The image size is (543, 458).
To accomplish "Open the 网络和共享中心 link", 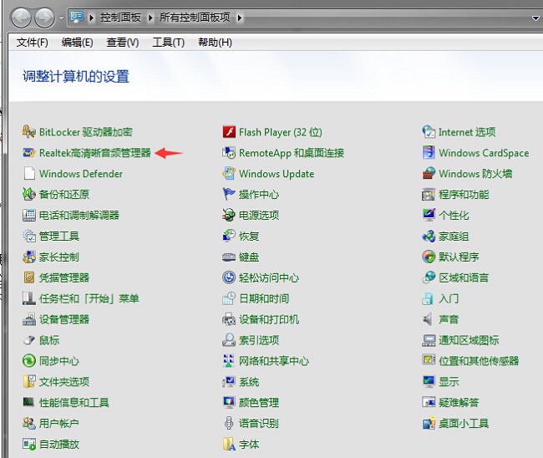I will 274,361.
